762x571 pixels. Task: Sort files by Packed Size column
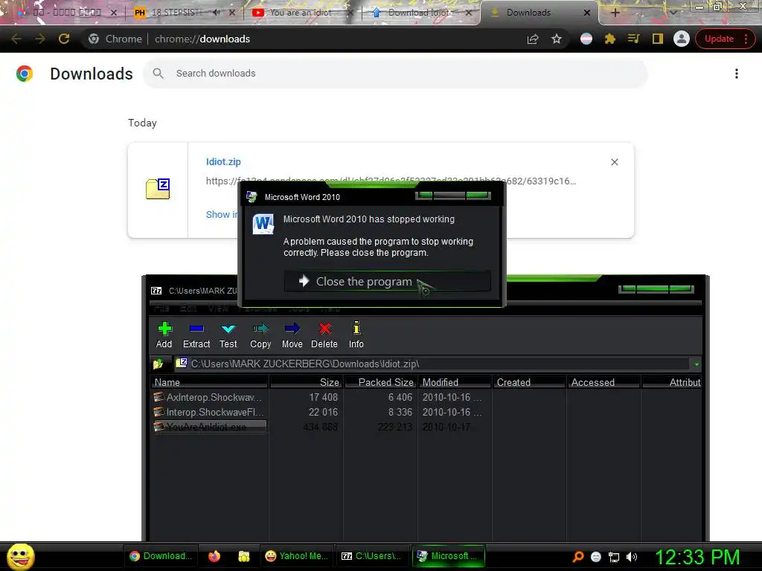(380, 382)
